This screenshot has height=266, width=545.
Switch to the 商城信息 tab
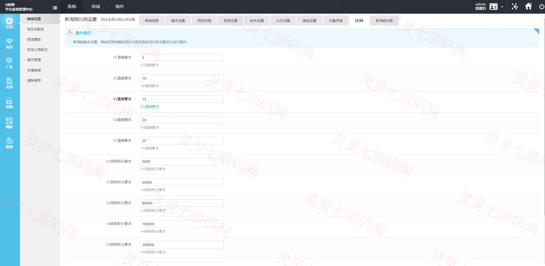[152, 21]
